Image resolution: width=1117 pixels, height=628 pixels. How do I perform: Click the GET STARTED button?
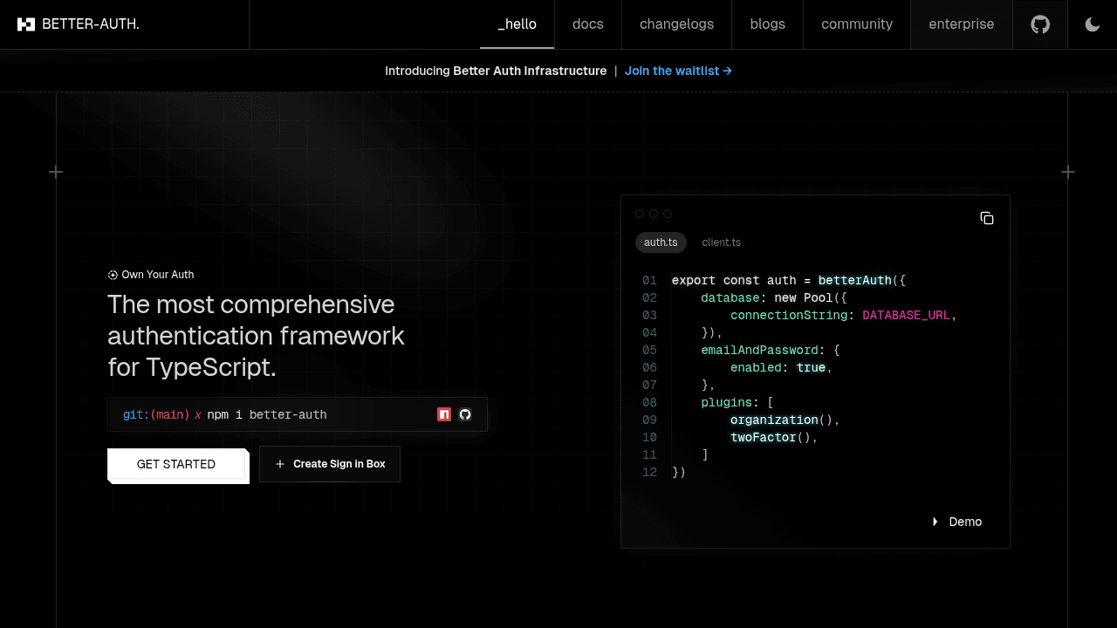point(177,463)
